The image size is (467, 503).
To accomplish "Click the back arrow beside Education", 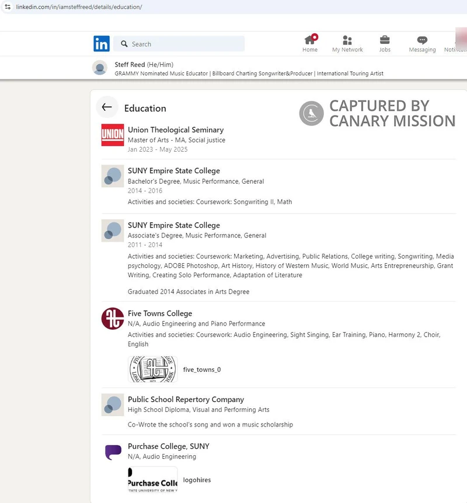I will coord(107,107).
